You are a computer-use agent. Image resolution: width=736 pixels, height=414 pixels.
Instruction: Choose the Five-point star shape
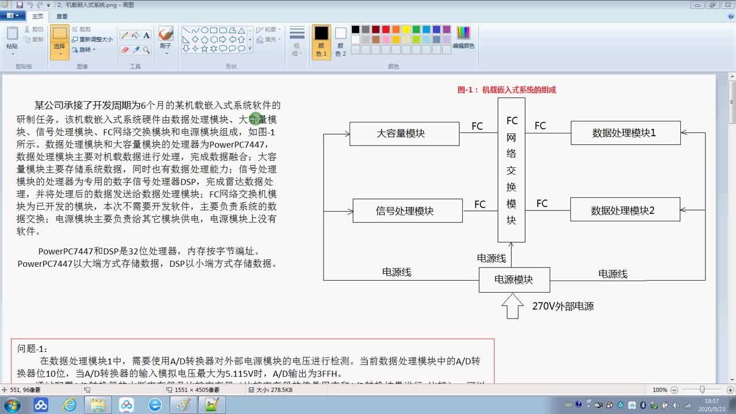click(x=204, y=49)
